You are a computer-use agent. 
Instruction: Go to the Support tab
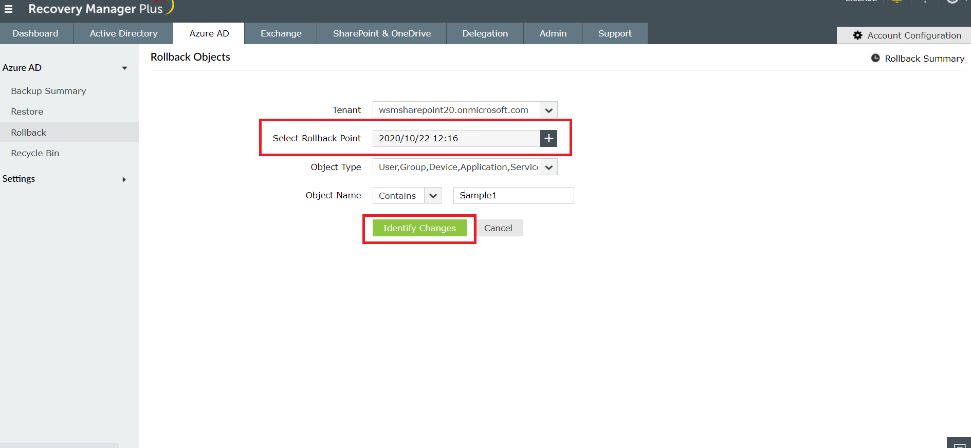(615, 33)
